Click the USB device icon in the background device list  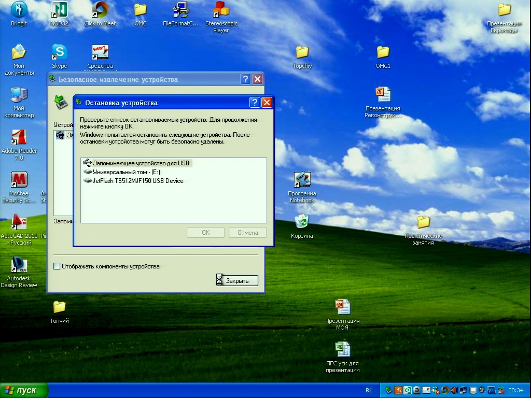(60, 135)
